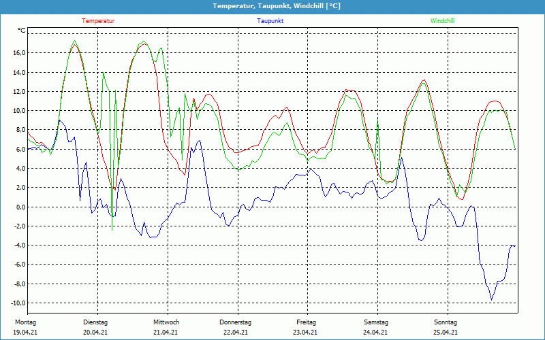Click the -8,0 y-axis value

click(x=20, y=284)
